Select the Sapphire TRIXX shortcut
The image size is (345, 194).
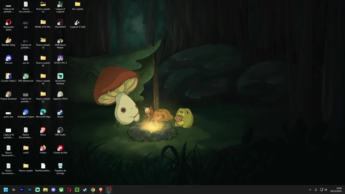(x=60, y=96)
